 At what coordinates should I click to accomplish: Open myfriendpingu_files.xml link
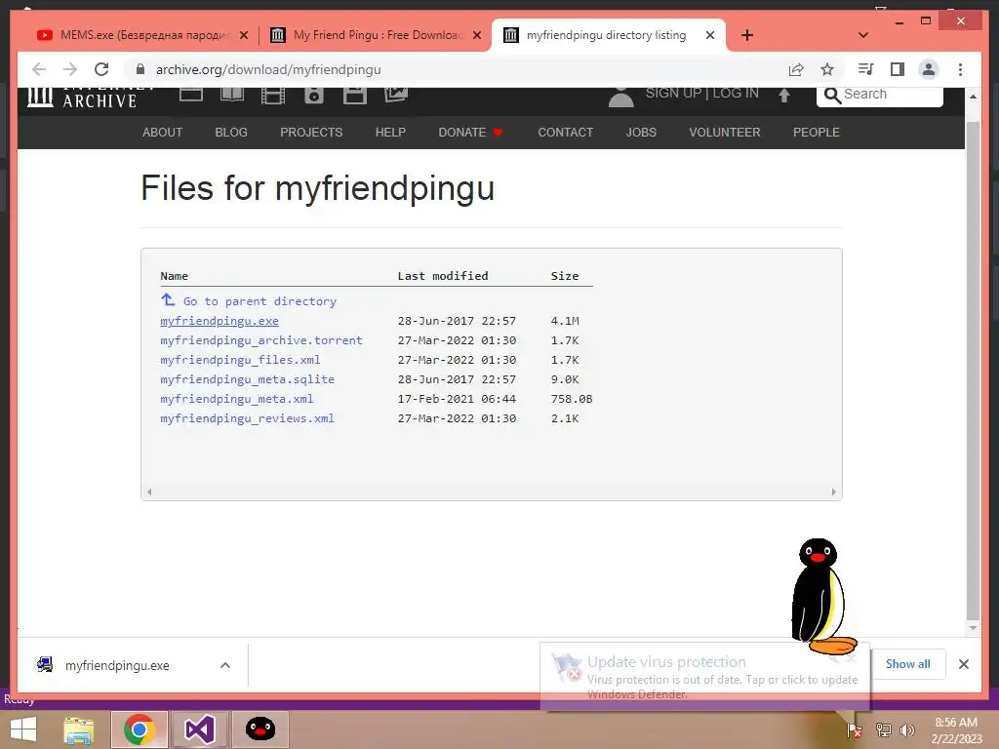pos(240,359)
